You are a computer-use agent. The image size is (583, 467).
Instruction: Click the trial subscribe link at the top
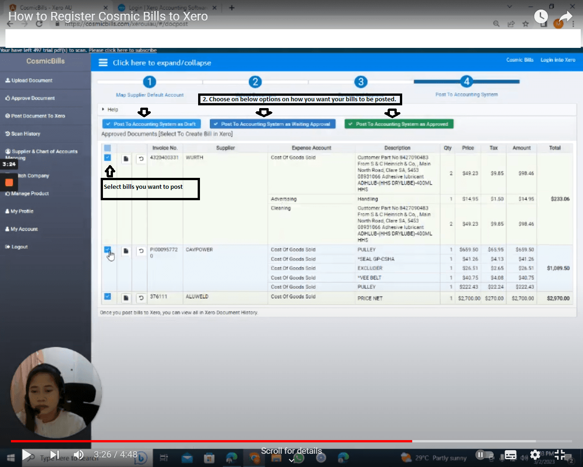[x=123, y=50]
